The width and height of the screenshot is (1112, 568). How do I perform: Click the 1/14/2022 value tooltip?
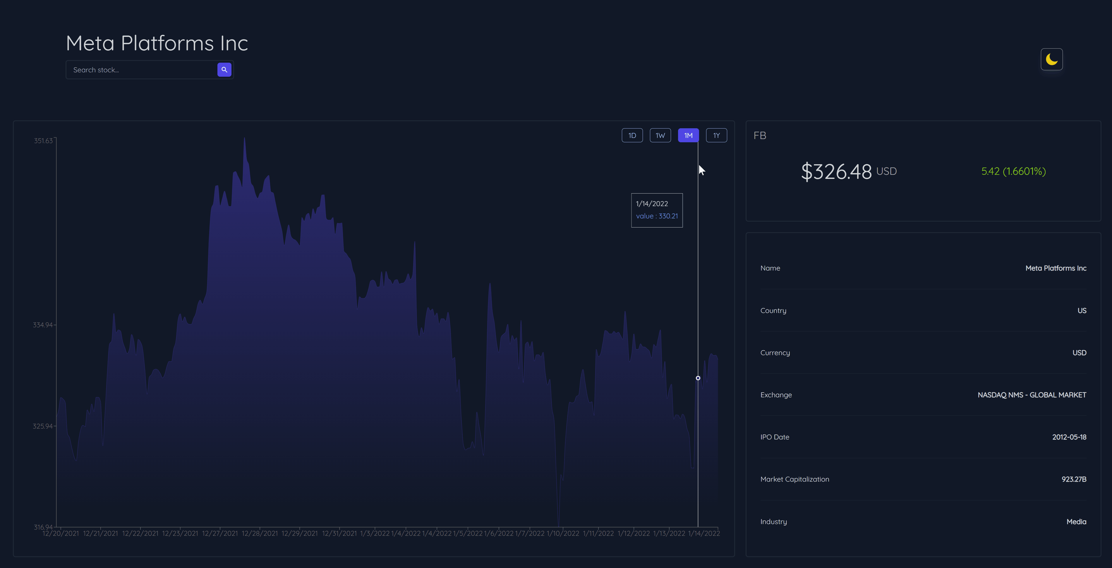pos(657,210)
